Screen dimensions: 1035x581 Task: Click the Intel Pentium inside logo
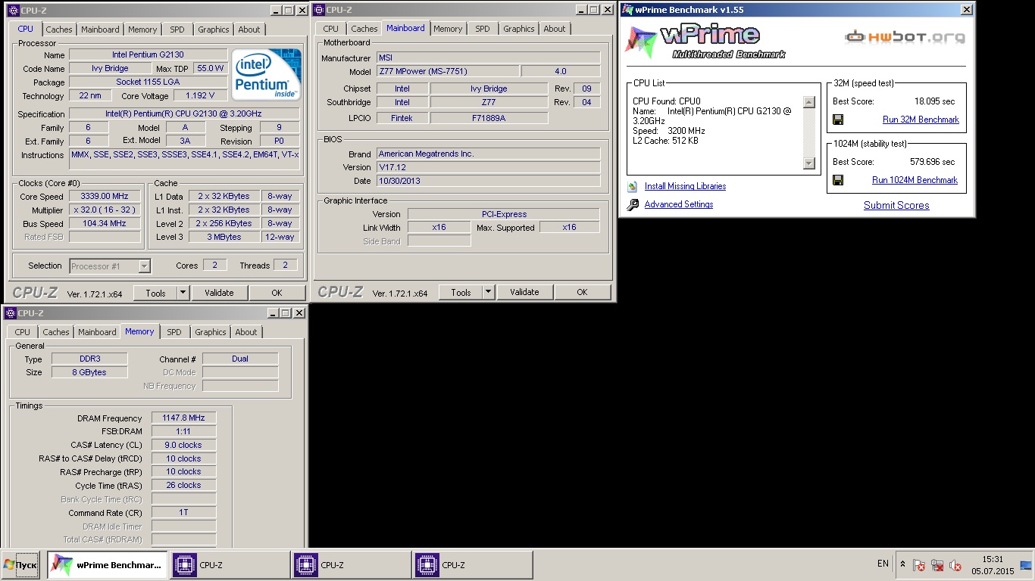[266, 76]
